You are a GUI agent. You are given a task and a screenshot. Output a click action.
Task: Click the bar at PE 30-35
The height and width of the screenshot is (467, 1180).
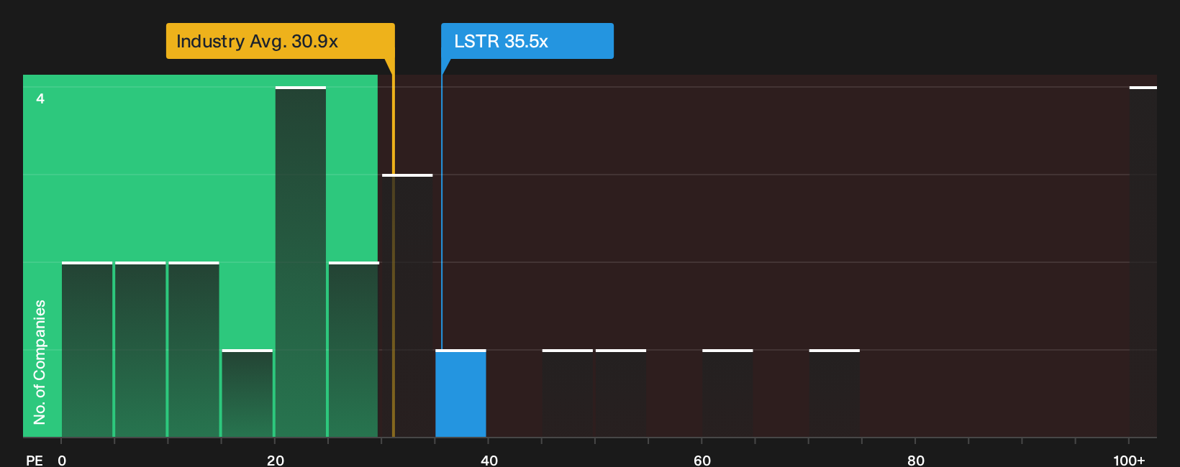pyautogui.click(x=407, y=305)
